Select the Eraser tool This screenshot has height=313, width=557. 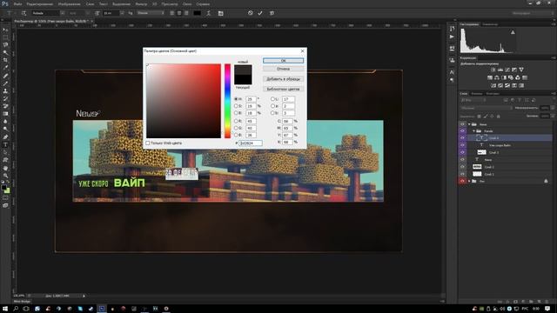(5, 106)
